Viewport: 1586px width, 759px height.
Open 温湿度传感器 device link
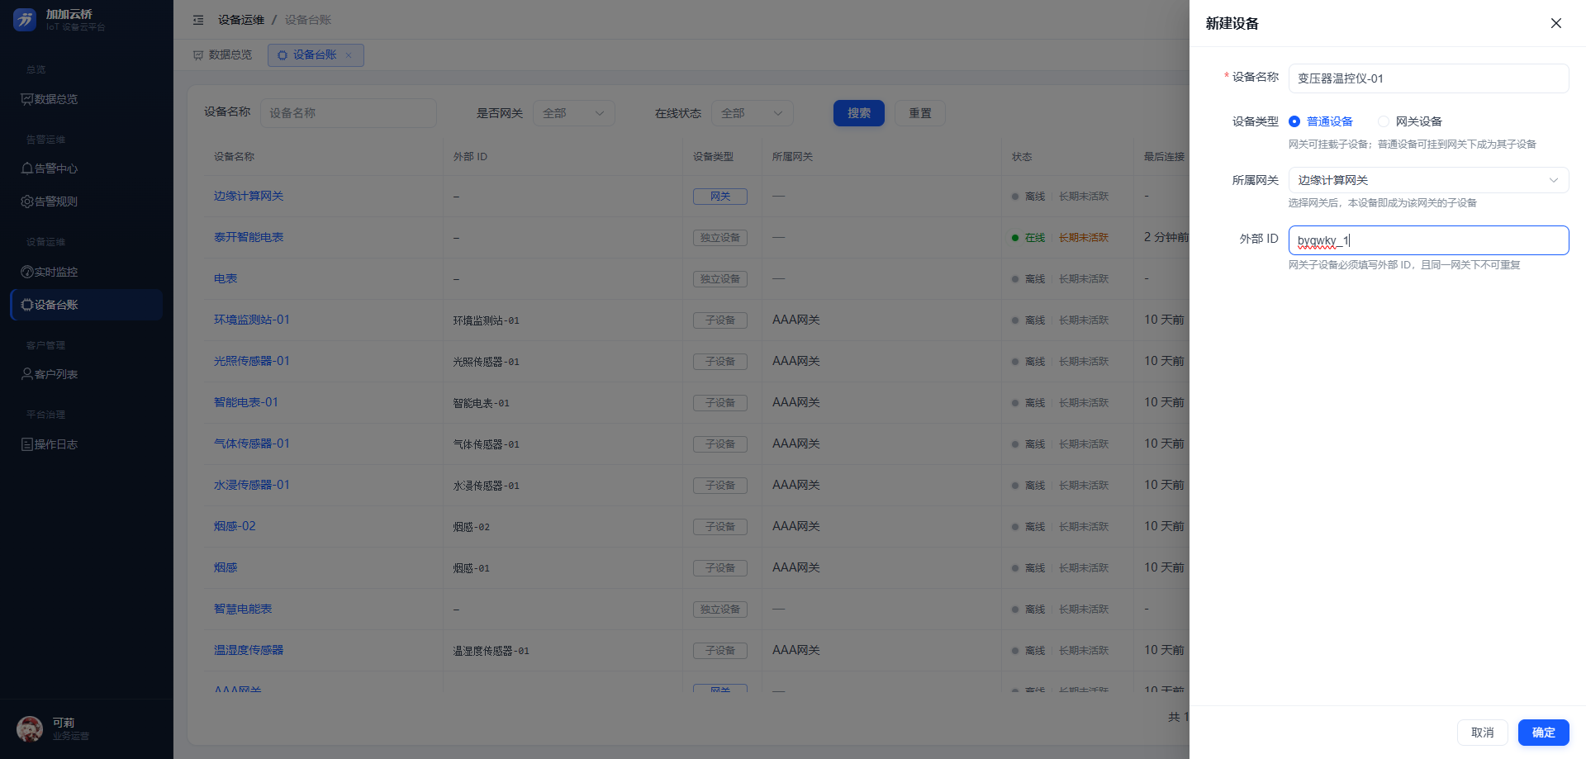pos(249,650)
